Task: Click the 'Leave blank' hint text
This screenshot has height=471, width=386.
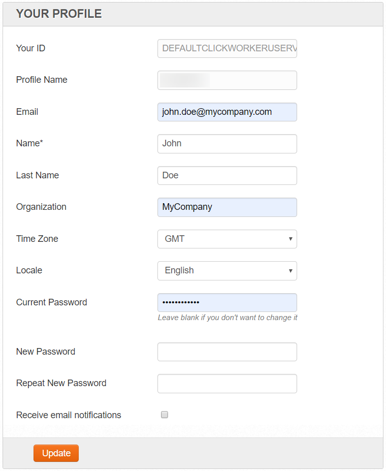Action: 228,318
